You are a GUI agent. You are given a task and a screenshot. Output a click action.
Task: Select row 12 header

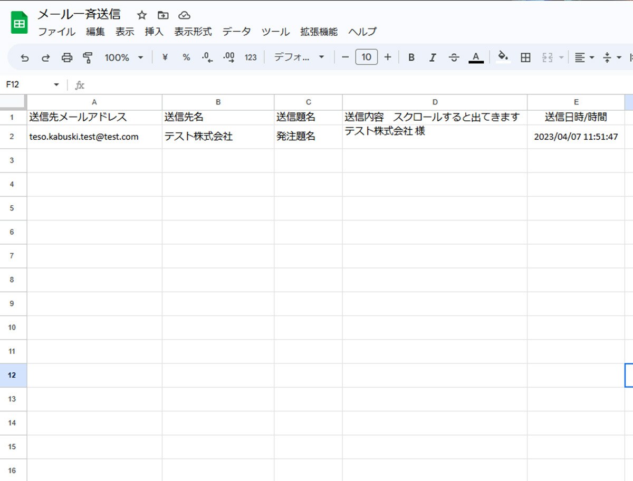[x=13, y=375]
